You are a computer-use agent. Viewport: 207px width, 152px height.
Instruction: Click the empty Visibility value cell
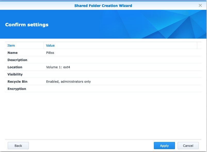(x=77, y=74)
